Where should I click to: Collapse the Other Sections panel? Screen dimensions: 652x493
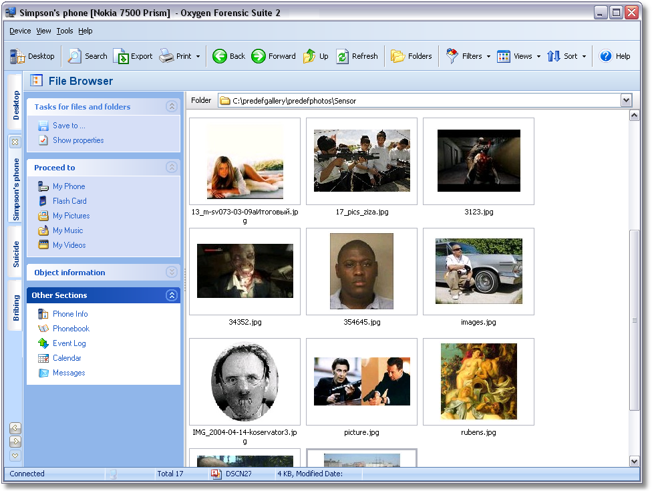[x=171, y=295]
